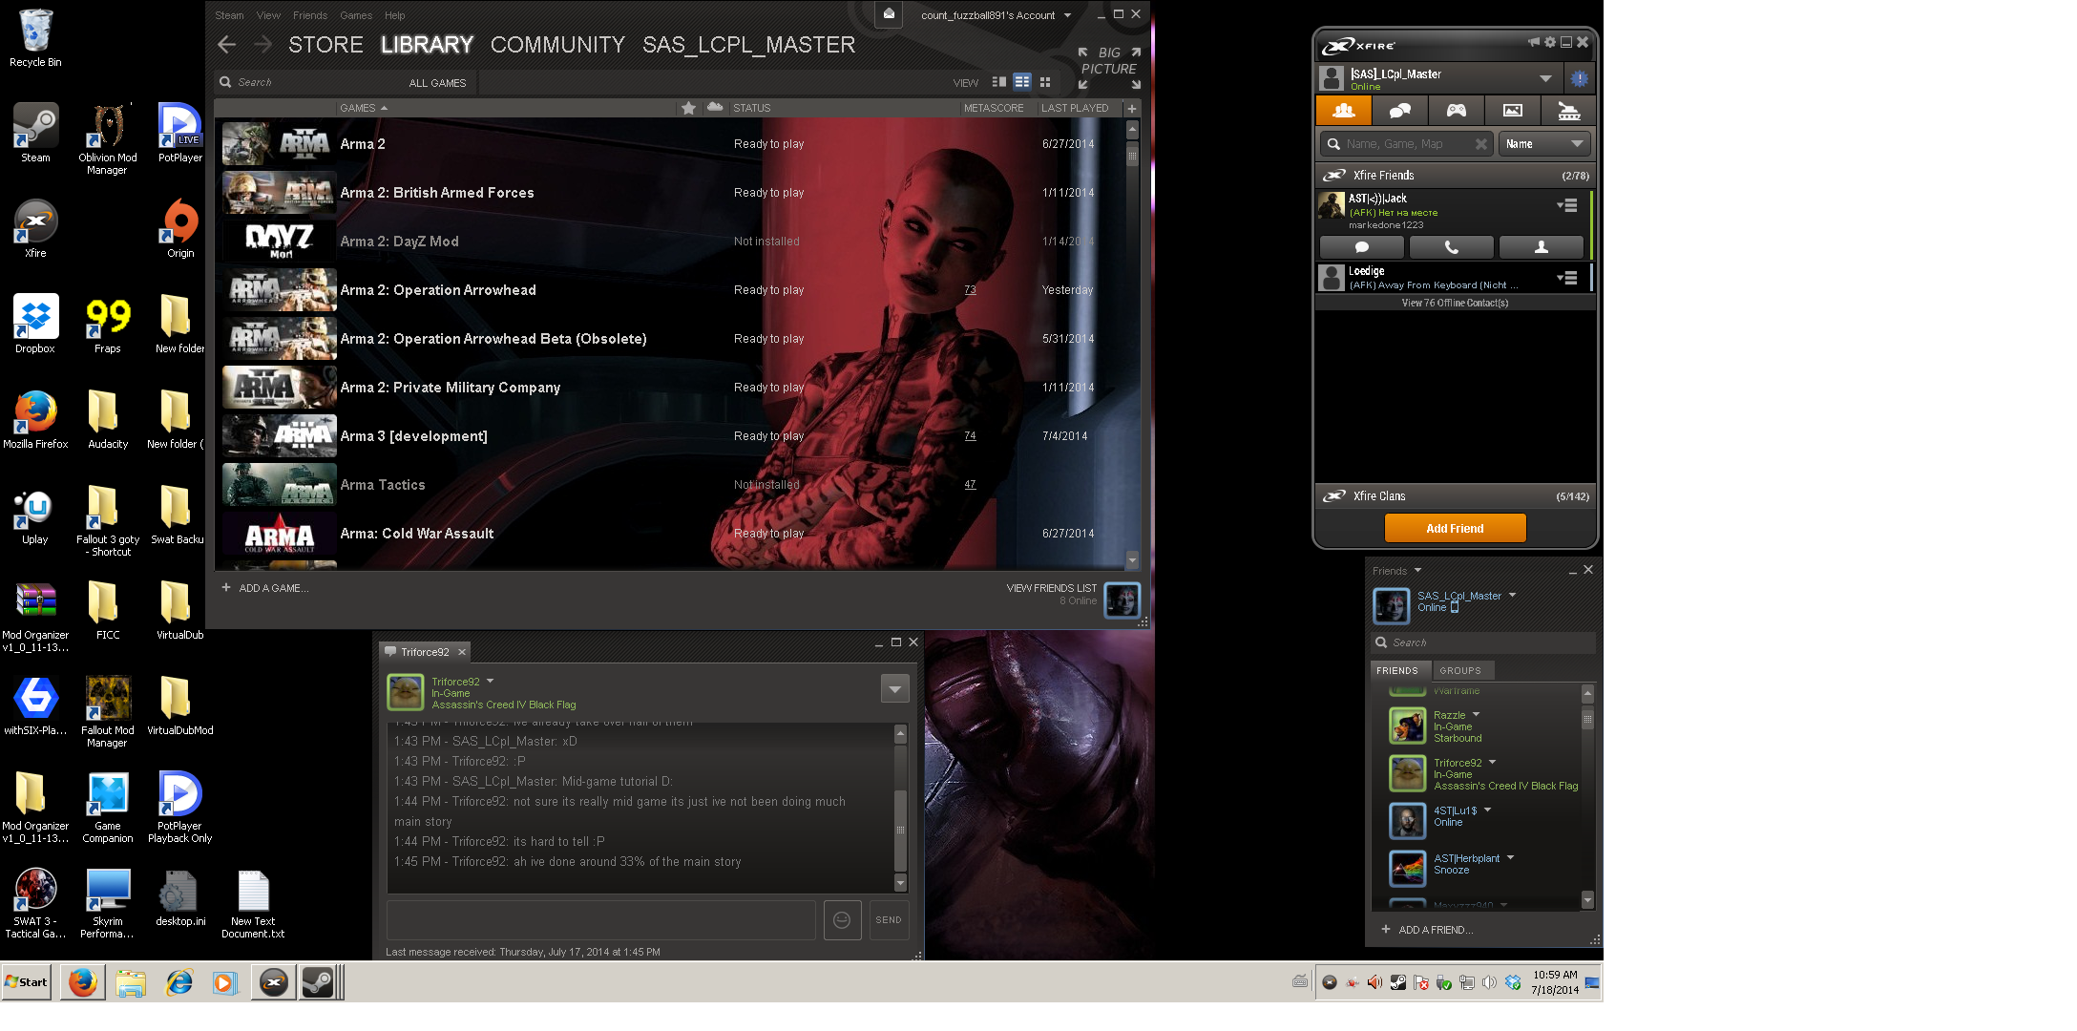Screen dimensions: 2077x1031
Task: Click Xfire Name, Game, Map search box
Action: (1407, 144)
